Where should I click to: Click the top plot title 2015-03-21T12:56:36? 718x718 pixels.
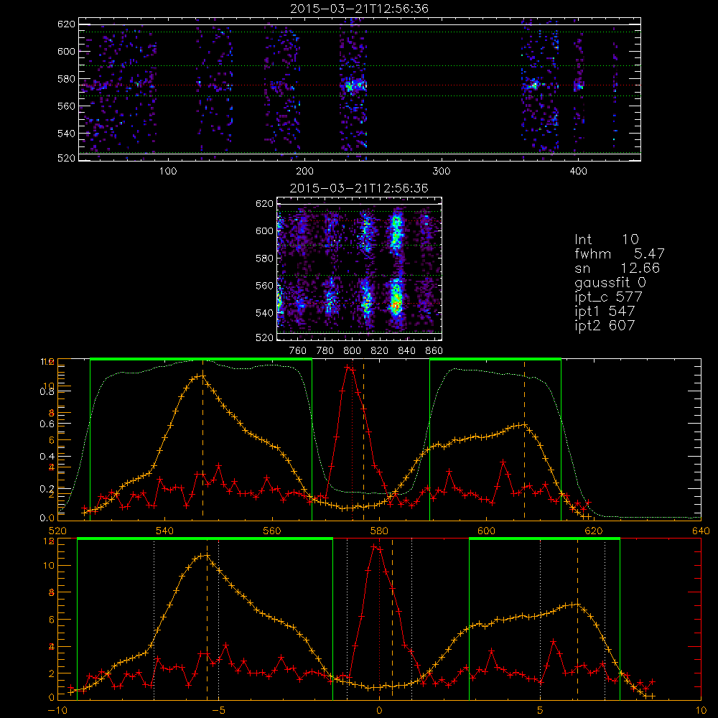click(x=359, y=9)
